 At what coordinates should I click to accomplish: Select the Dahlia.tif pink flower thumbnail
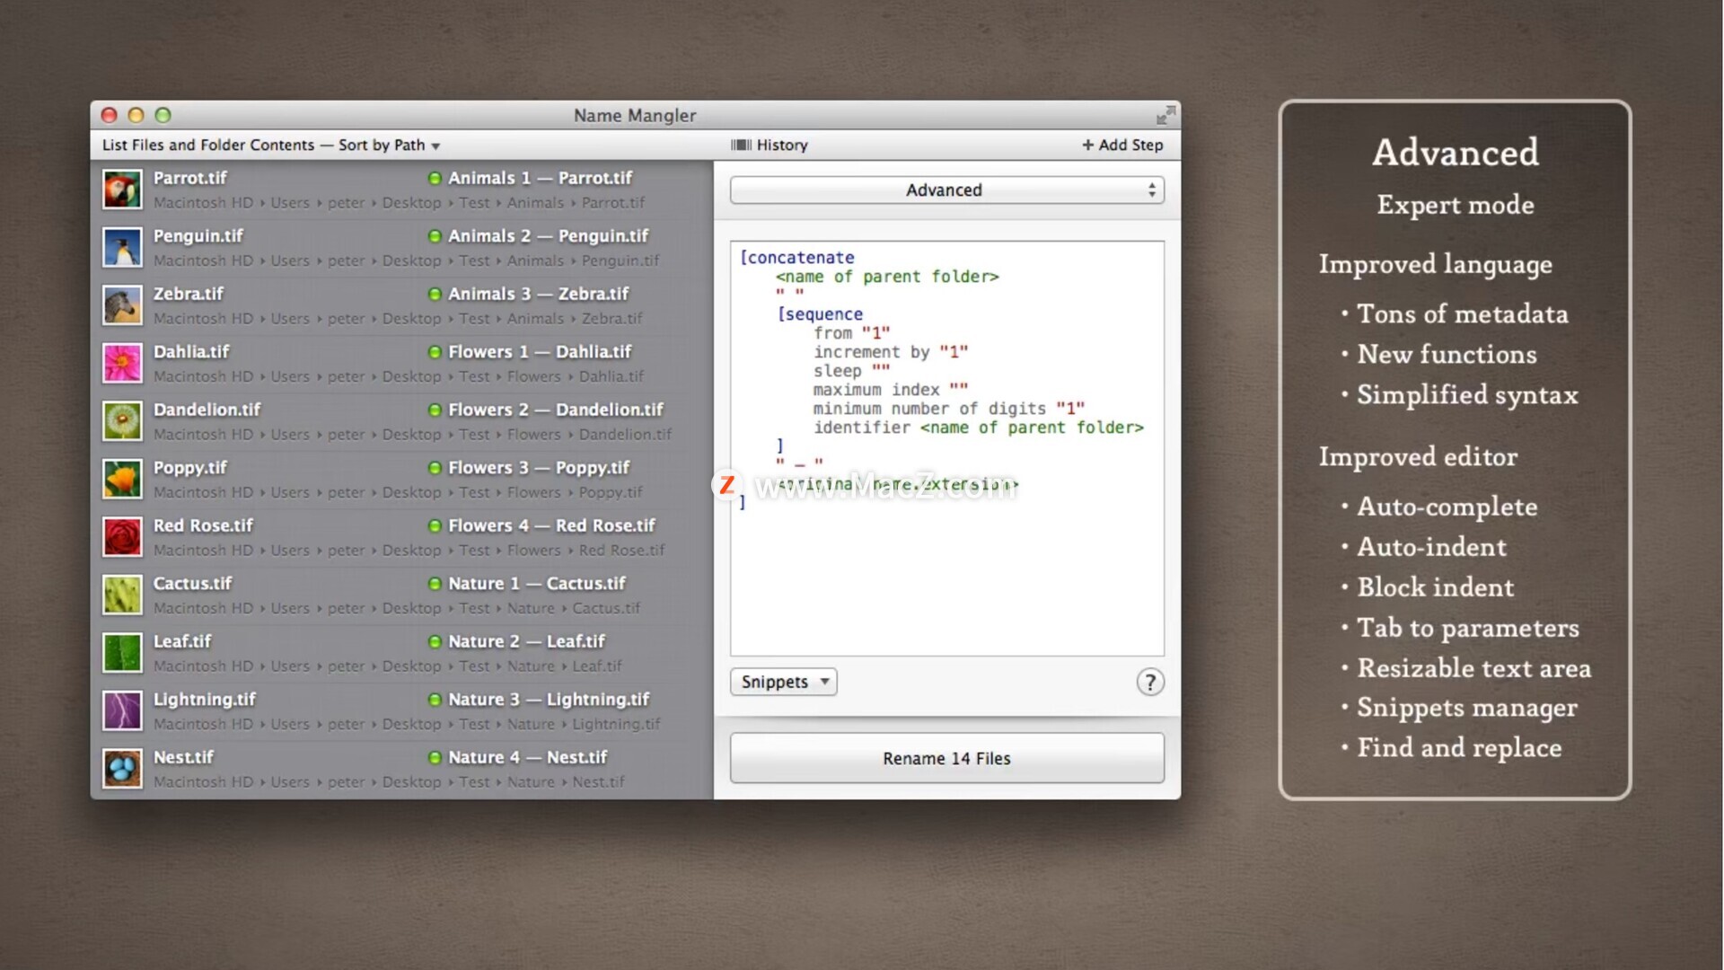[122, 364]
